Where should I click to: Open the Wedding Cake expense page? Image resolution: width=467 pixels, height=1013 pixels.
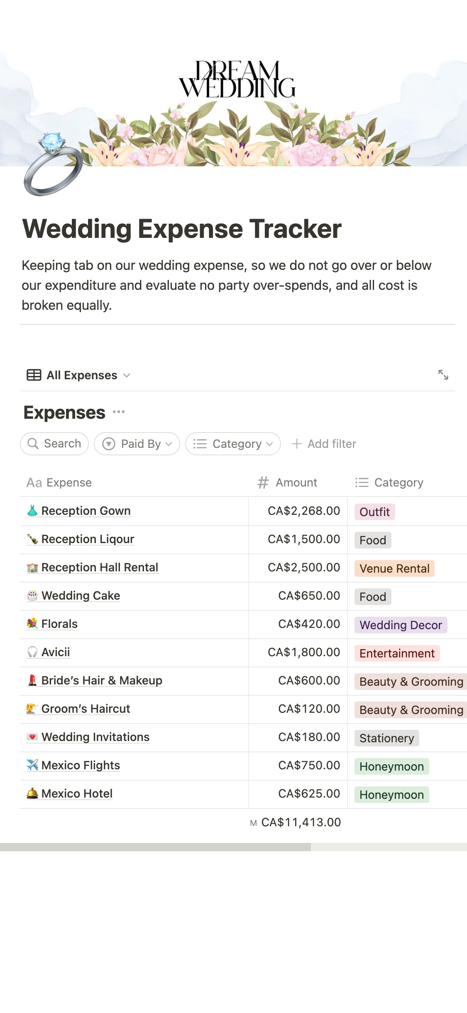click(81, 595)
